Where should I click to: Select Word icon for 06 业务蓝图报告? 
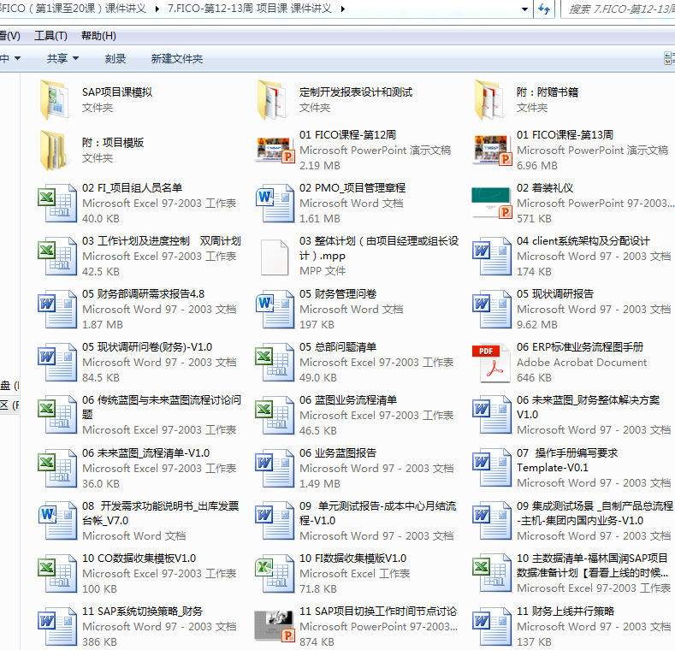(275, 468)
